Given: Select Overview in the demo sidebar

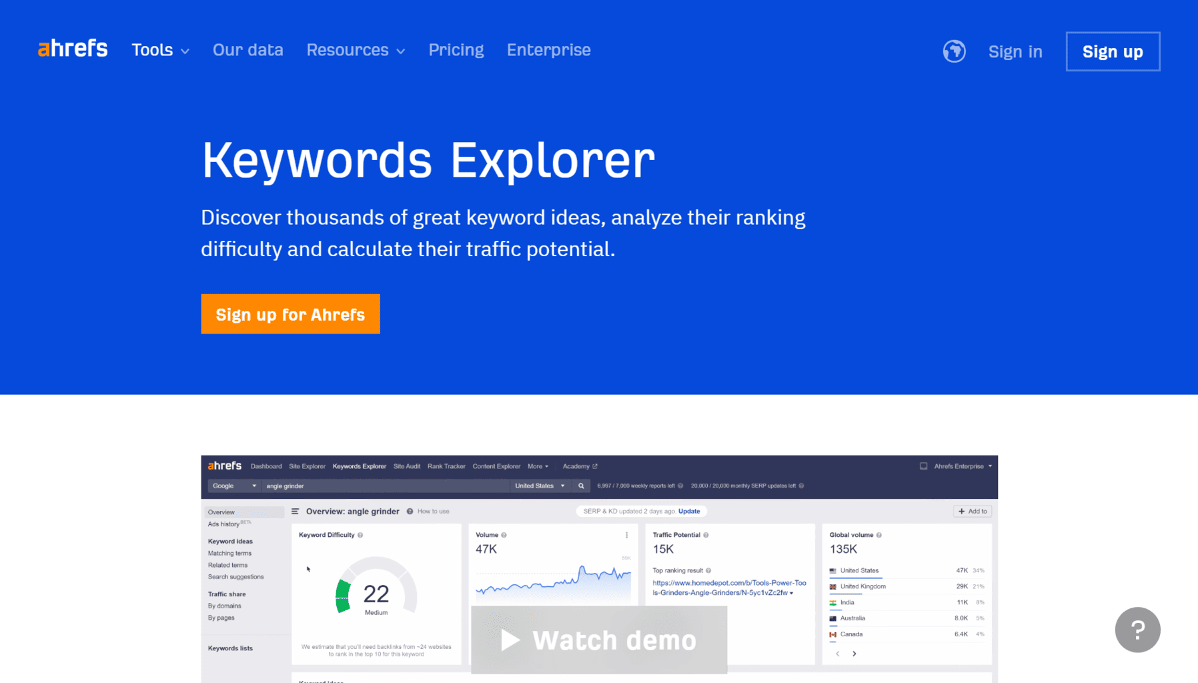Looking at the screenshot, I should [244, 512].
